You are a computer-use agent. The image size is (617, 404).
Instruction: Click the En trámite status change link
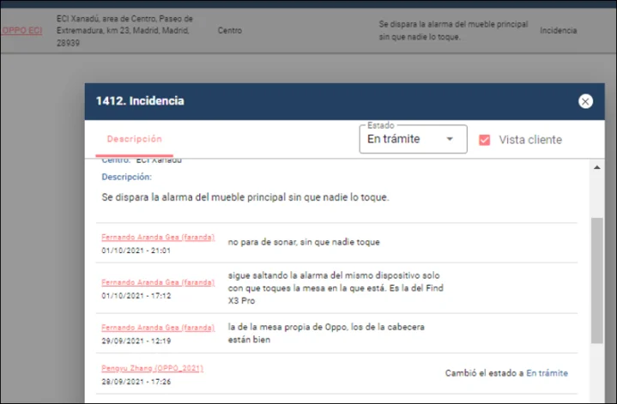click(547, 373)
